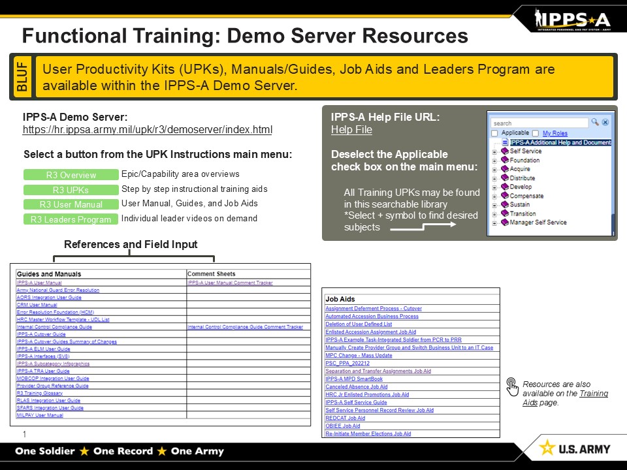Viewport: 627px width, 470px height.
Task: Click the Compensate purple book icon
Action: point(505,196)
